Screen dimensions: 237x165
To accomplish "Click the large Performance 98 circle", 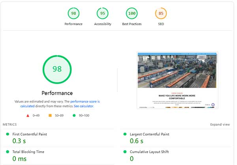I will 57,69.
